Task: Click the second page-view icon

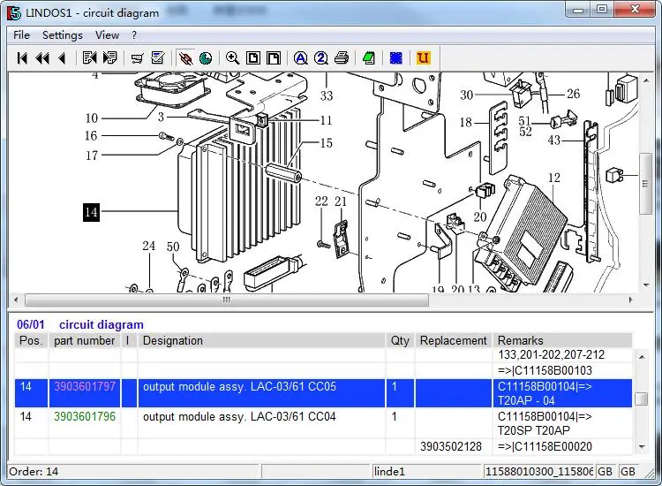Action: point(273,58)
